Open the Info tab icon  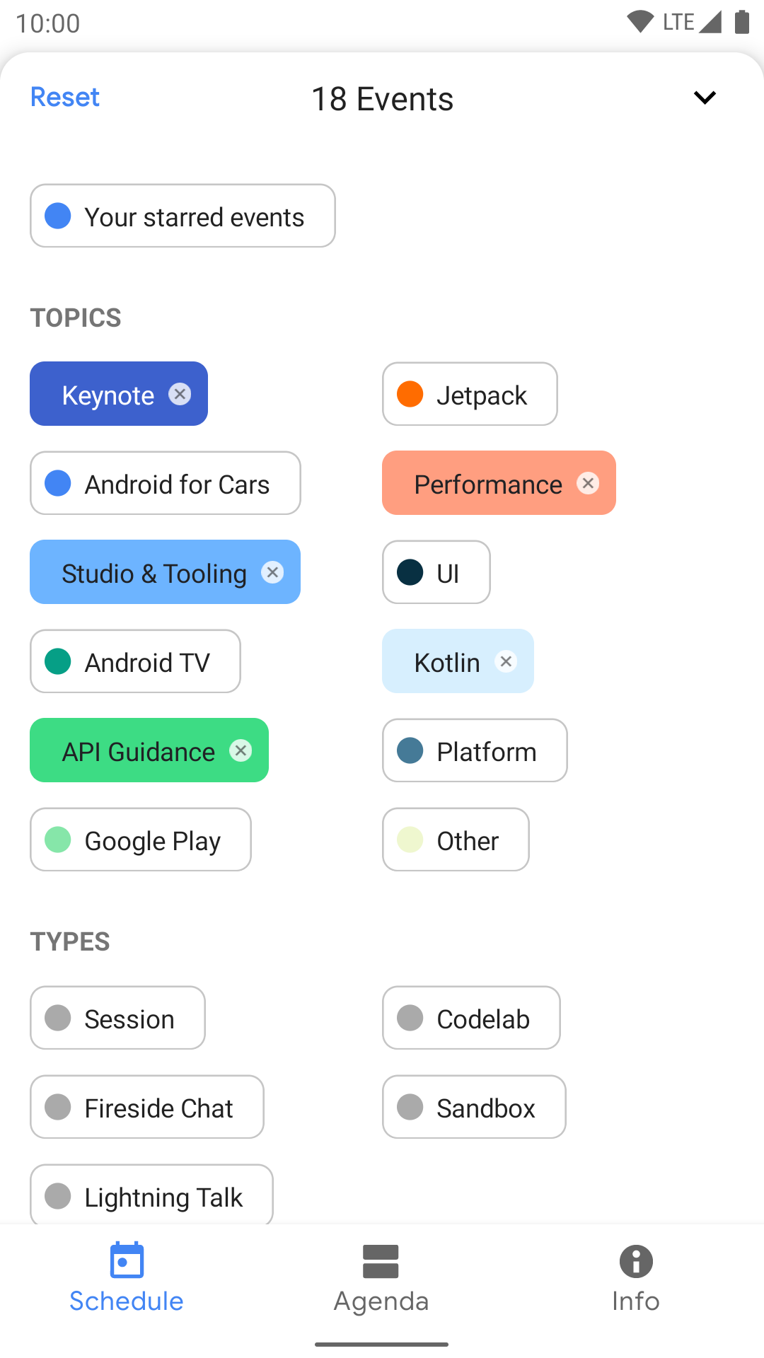click(x=636, y=1261)
